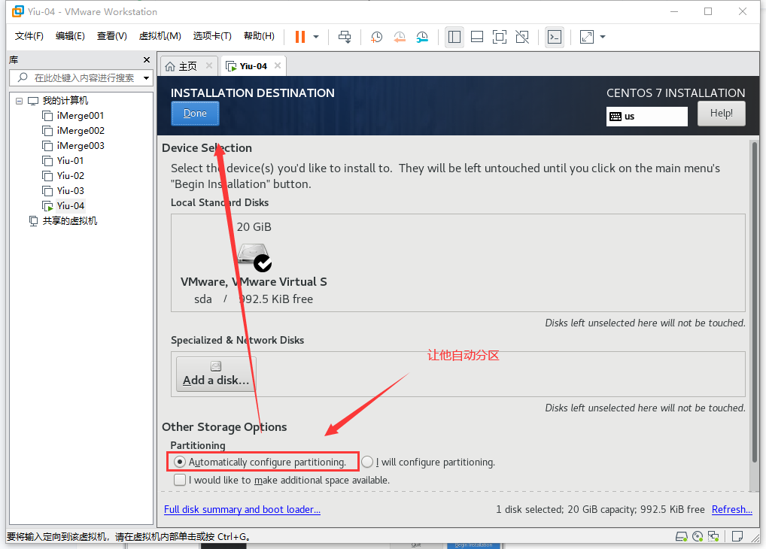Click the full screen mode icon

pos(500,37)
